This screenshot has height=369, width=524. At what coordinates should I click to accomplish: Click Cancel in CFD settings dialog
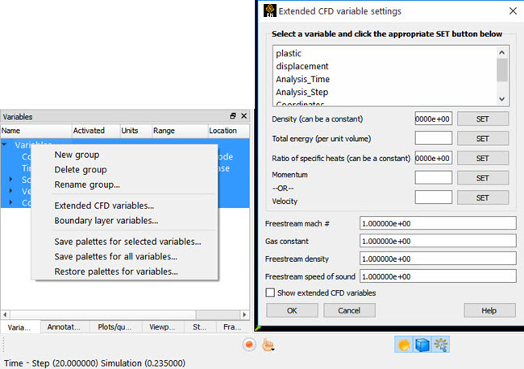[x=349, y=310]
